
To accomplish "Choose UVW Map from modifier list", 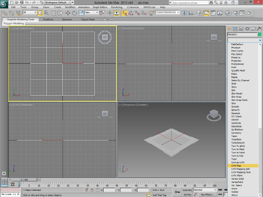I will click(243, 166).
